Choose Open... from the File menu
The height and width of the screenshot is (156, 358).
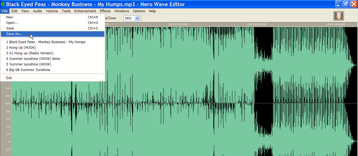pos(52,23)
